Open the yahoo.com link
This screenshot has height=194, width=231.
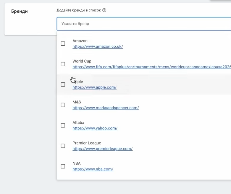tap(95, 128)
